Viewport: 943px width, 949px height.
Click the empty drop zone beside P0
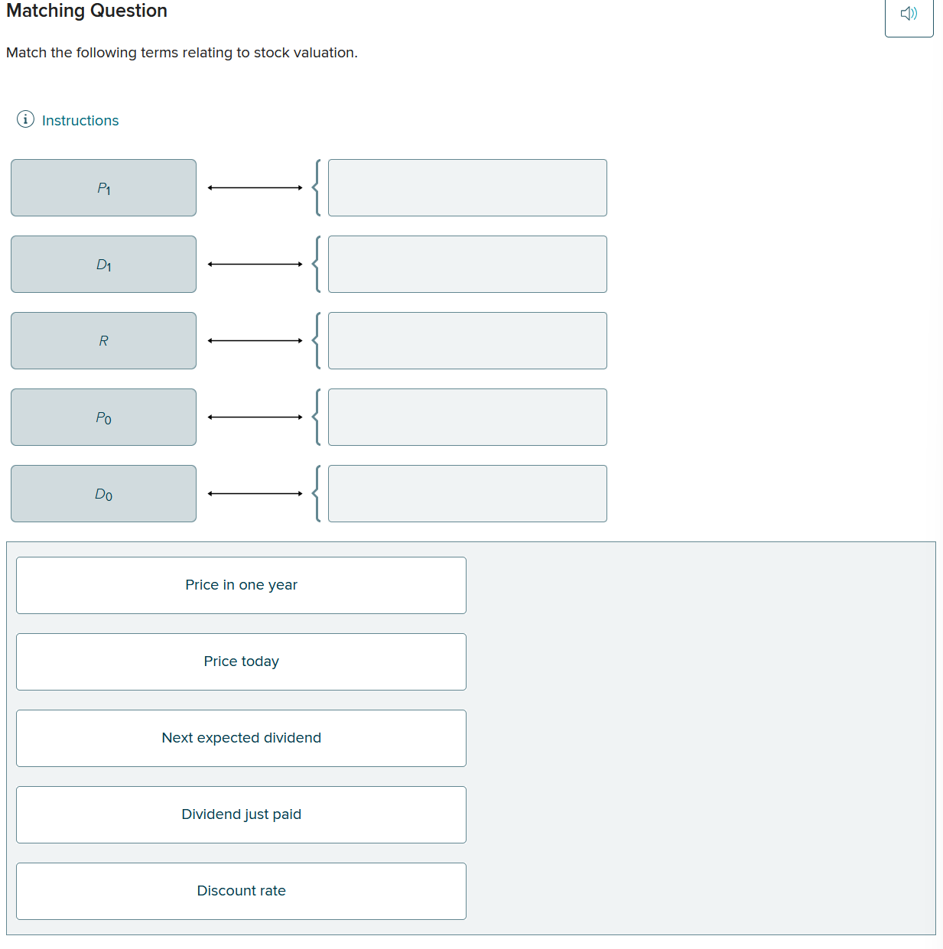pyautogui.click(x=467, y=417)
